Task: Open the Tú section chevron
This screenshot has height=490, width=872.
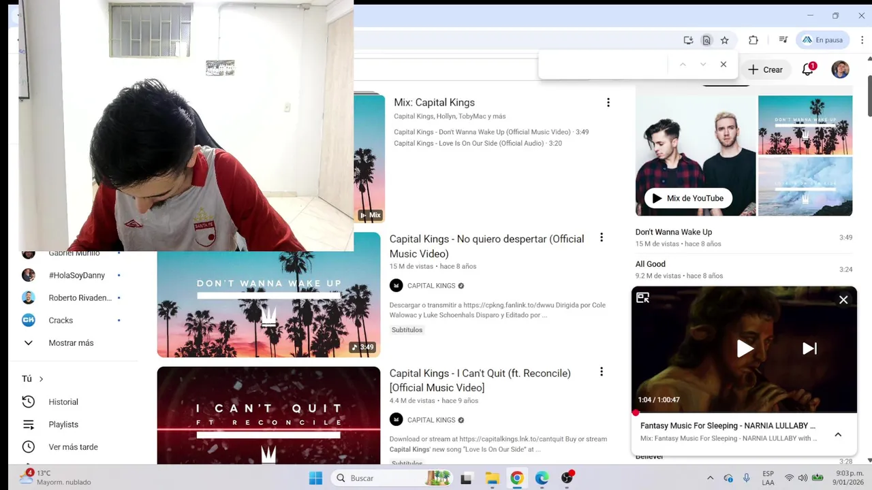Action: click(x=41, y=379)
